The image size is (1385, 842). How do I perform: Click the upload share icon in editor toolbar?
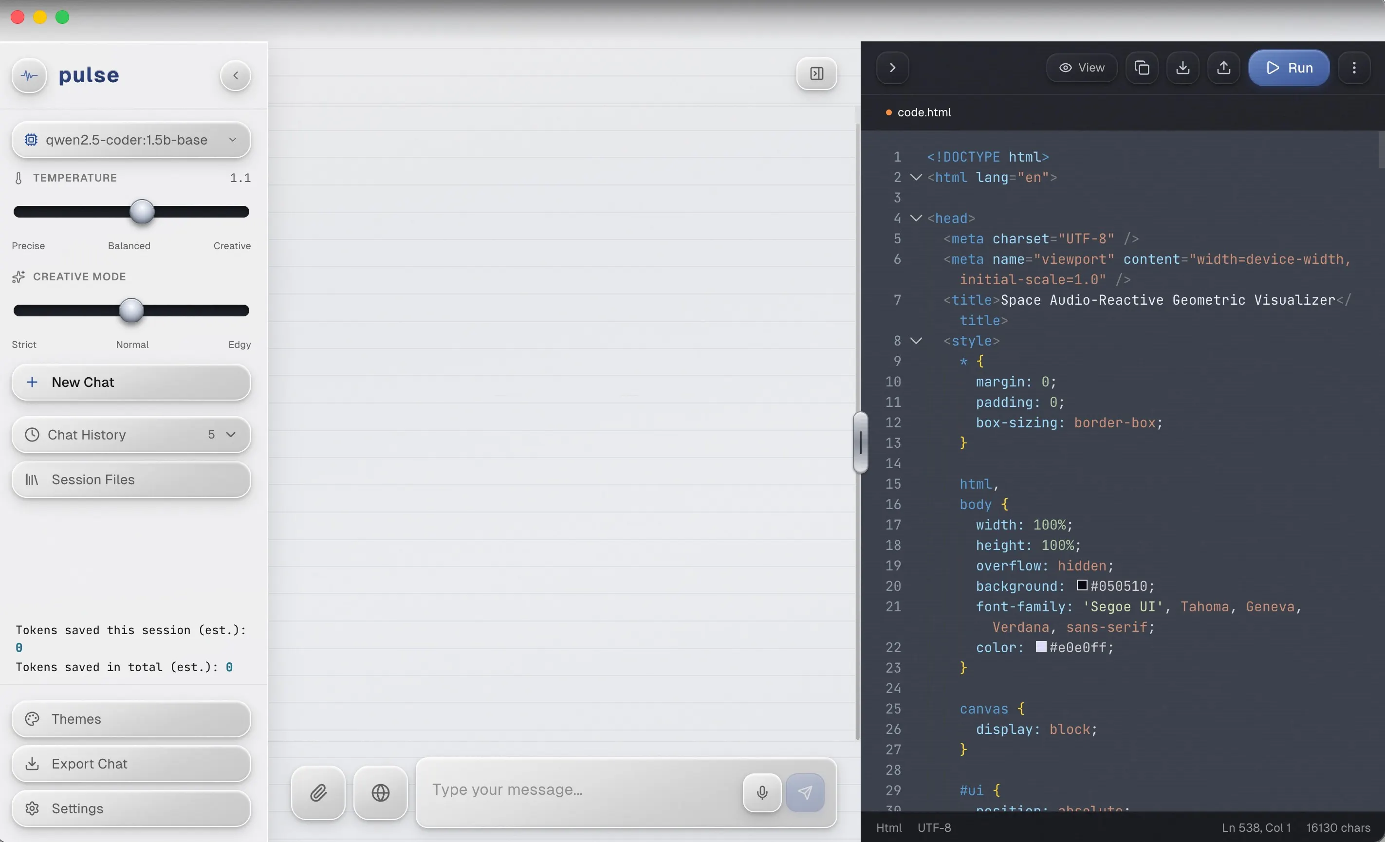tap(1224, 68)
